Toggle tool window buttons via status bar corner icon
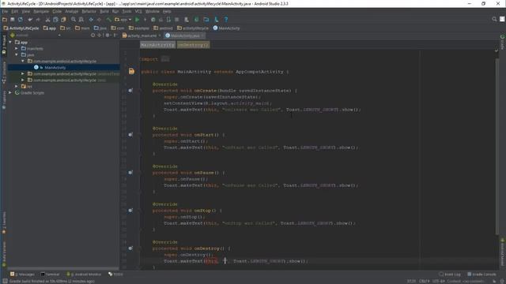Viewport: 506px width, 284px height. [x=5, y=282]
